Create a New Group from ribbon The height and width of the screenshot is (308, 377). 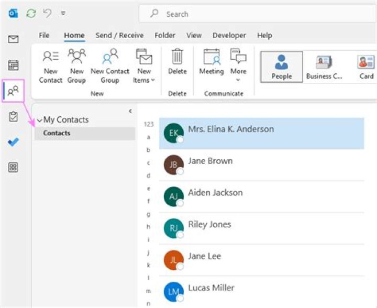click(76, 66)
